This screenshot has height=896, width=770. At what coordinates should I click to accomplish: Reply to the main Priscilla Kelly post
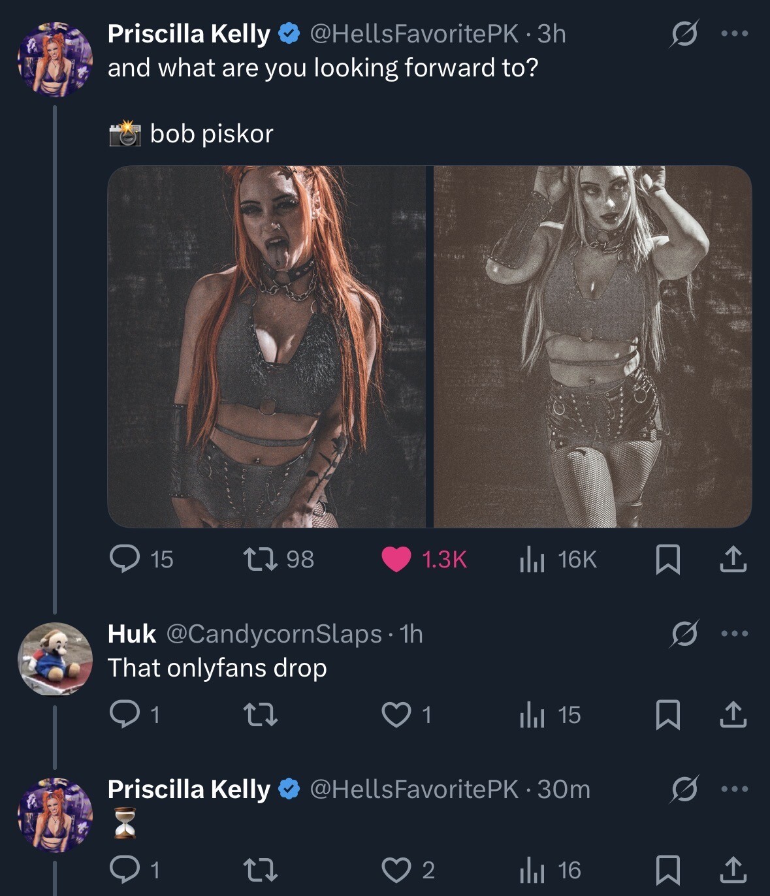tap(124, 559)
